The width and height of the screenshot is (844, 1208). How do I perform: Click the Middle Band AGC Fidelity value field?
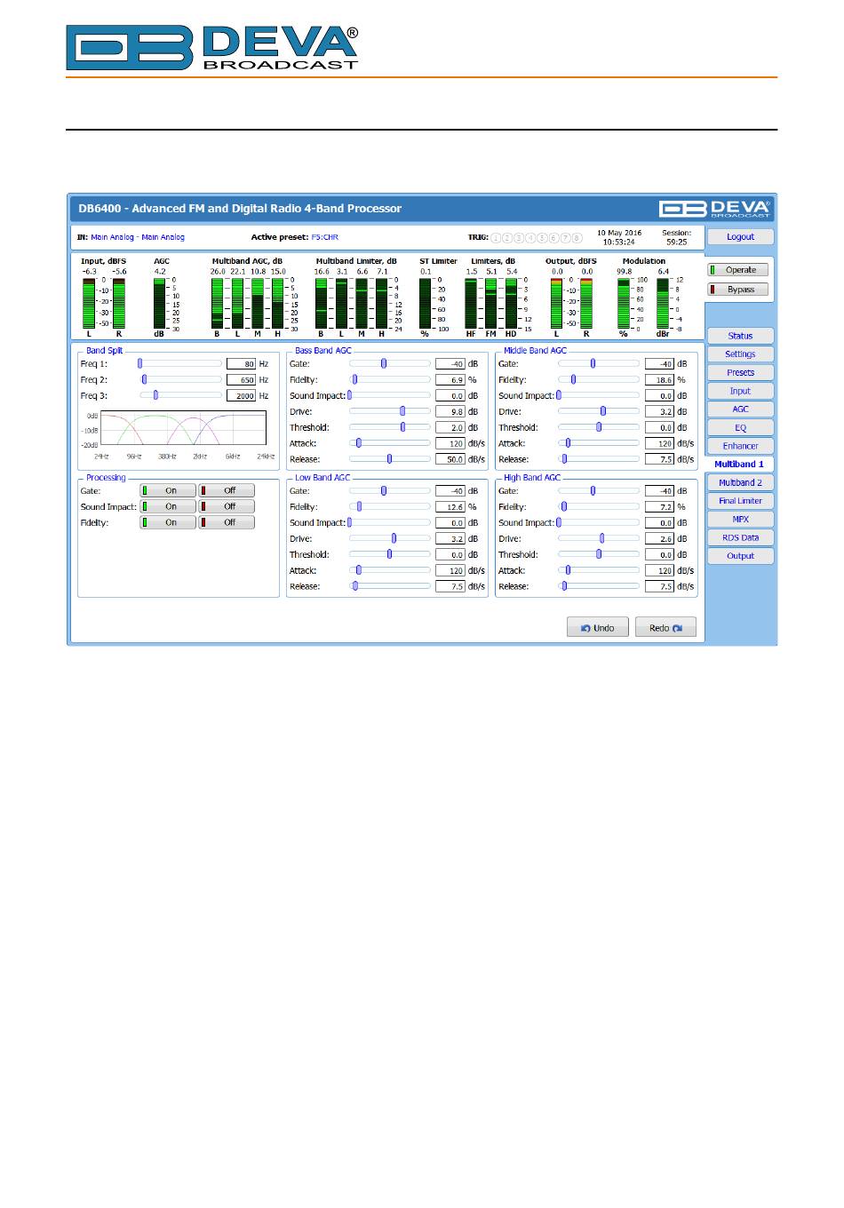[659, 380]
